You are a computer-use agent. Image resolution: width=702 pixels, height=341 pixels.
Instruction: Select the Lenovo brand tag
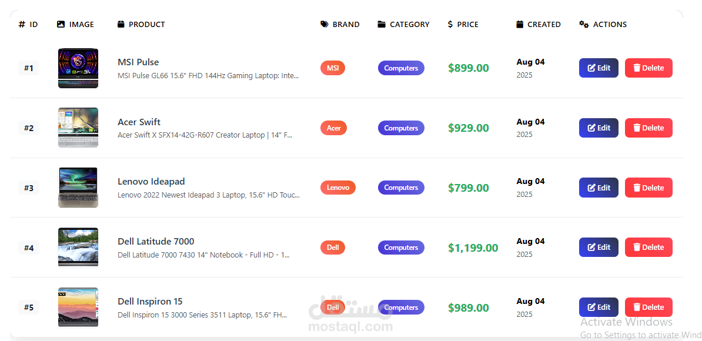[338, 188]
